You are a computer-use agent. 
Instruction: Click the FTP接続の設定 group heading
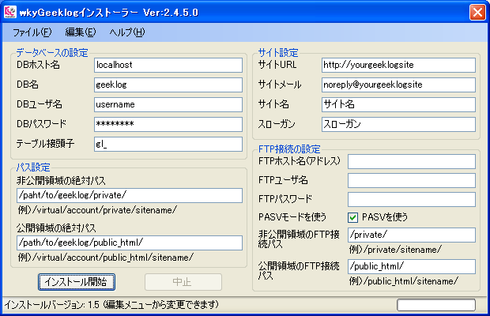pyautogui.click(x=289, y=149)
